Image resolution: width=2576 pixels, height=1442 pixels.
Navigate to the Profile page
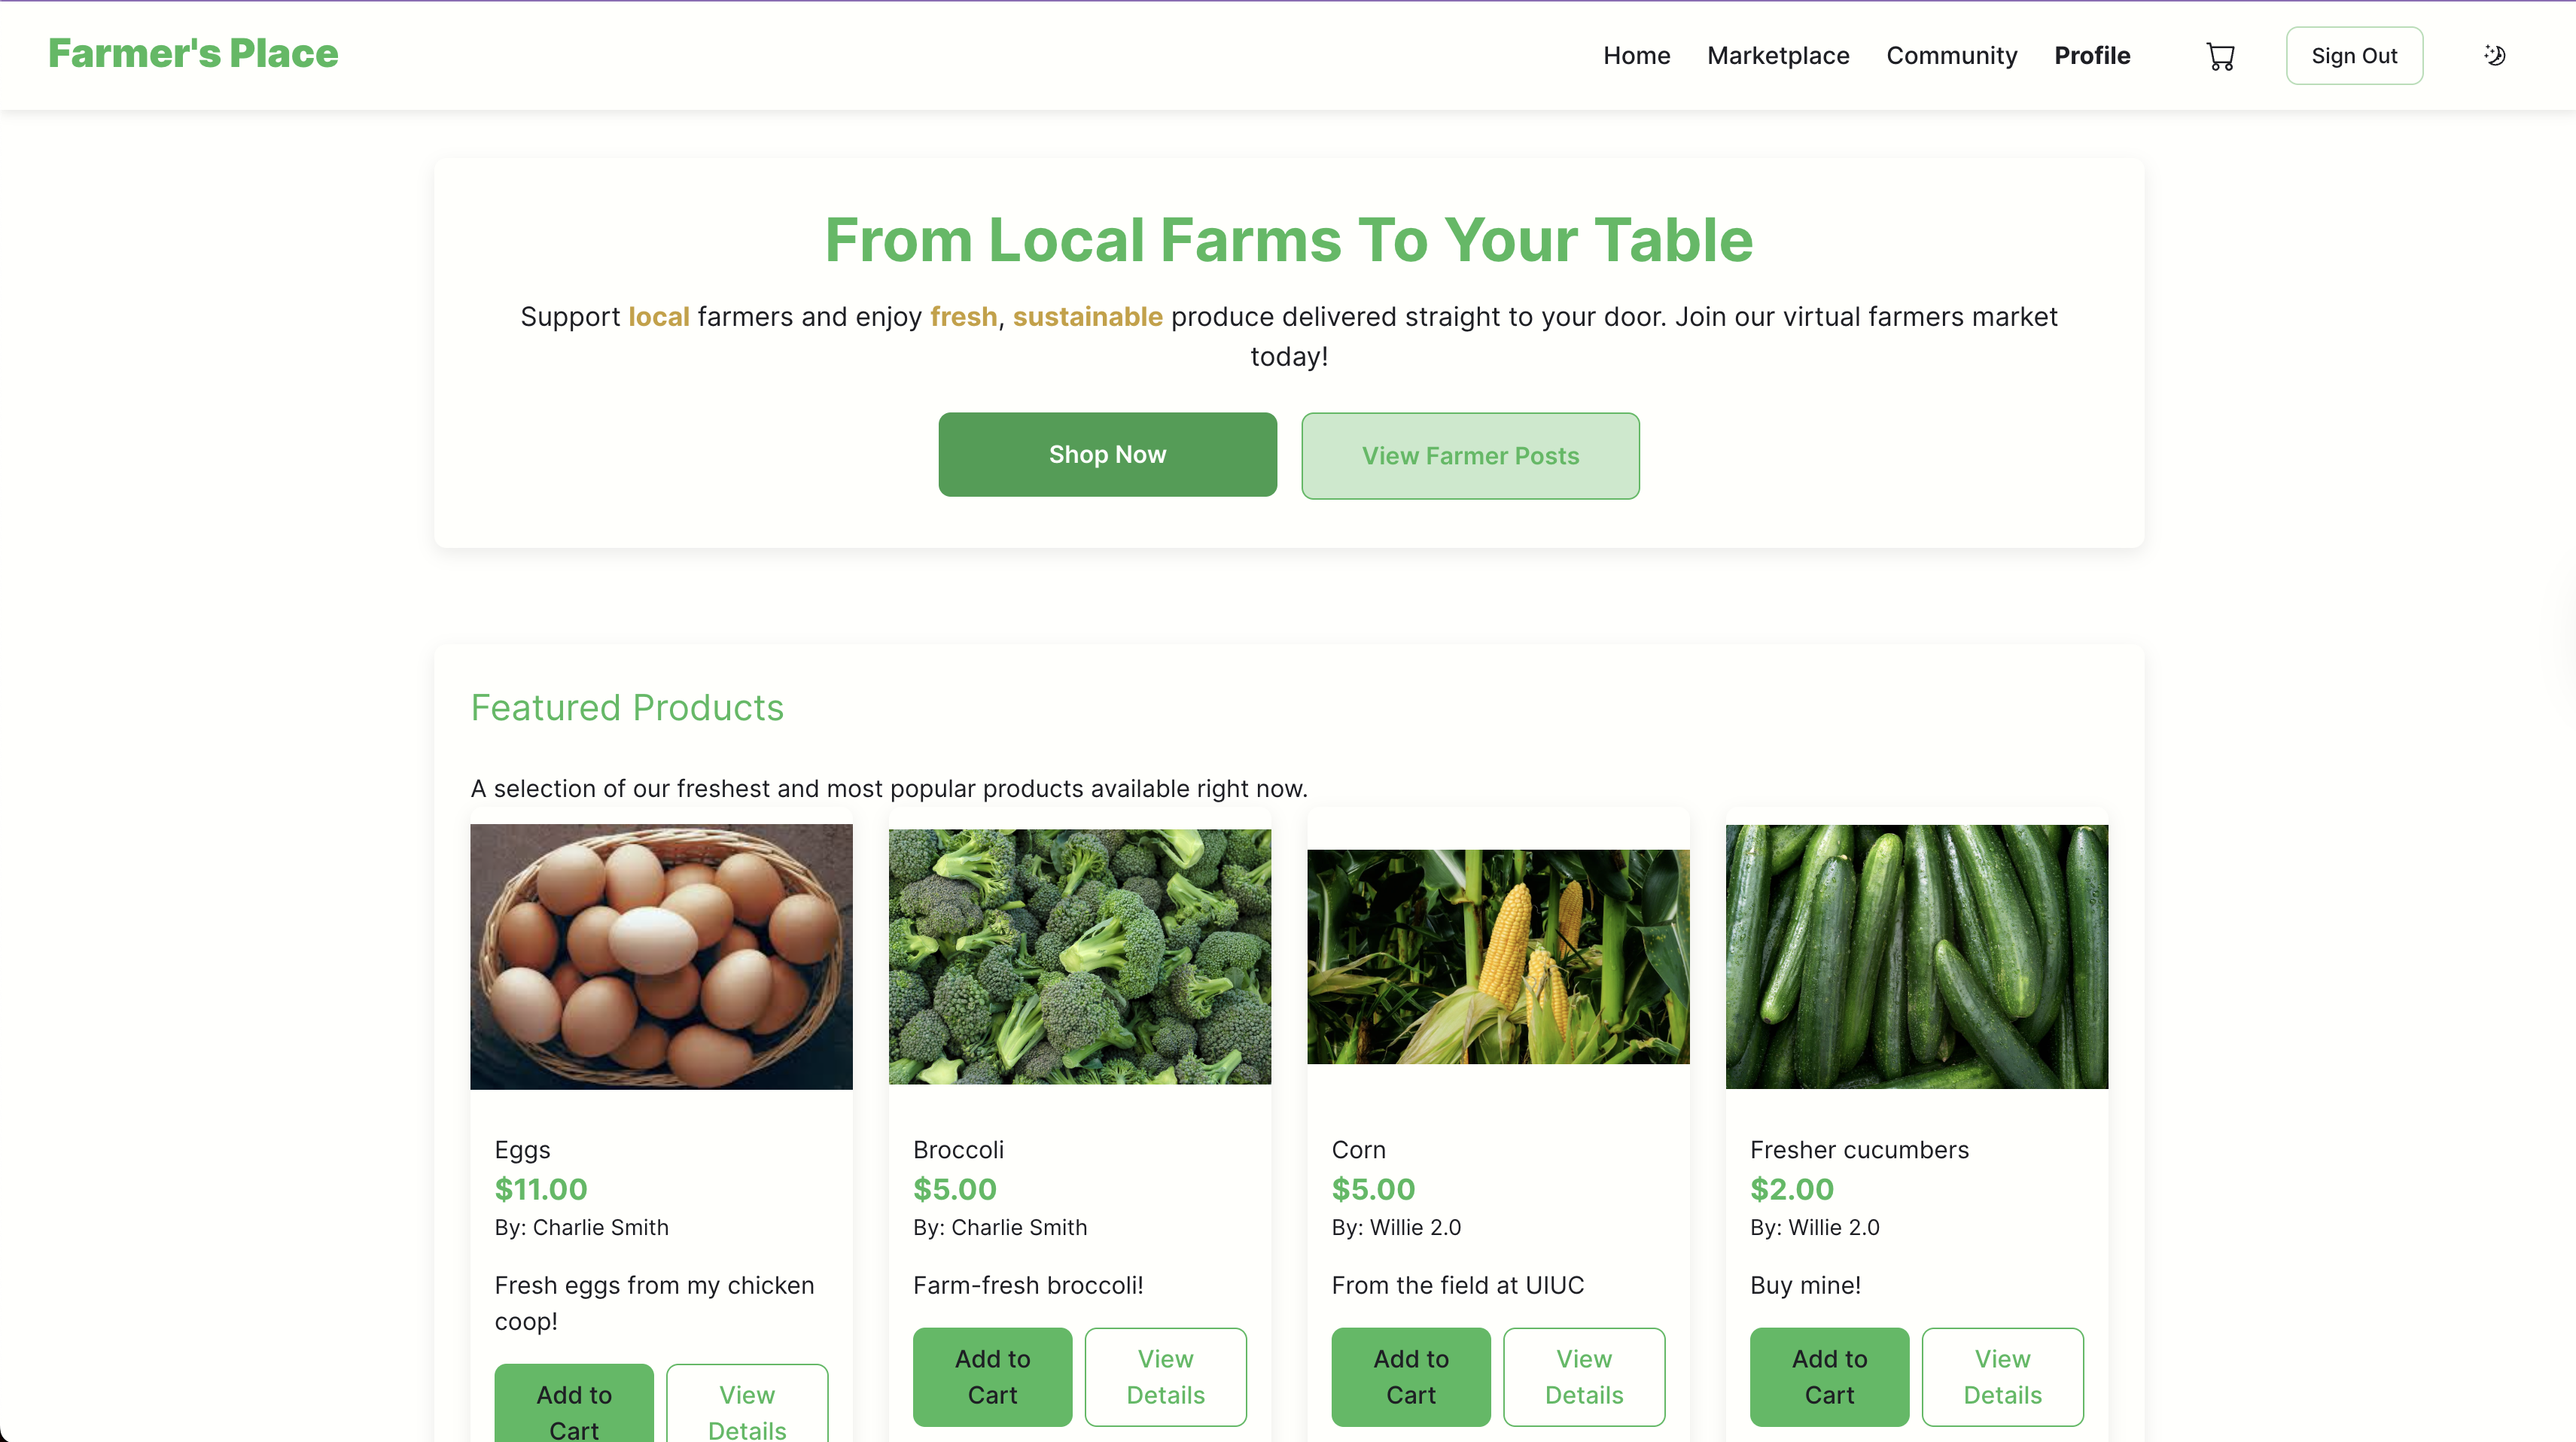coord(2092,56)
